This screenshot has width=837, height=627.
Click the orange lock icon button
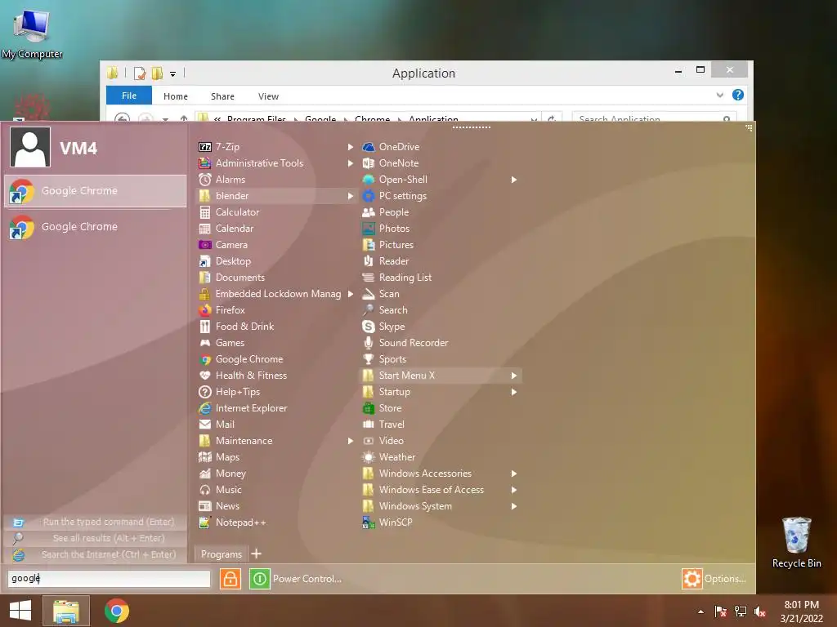[x=230, y=579]
